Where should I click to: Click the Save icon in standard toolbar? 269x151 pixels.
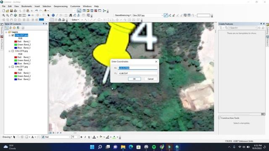point(11,11)
